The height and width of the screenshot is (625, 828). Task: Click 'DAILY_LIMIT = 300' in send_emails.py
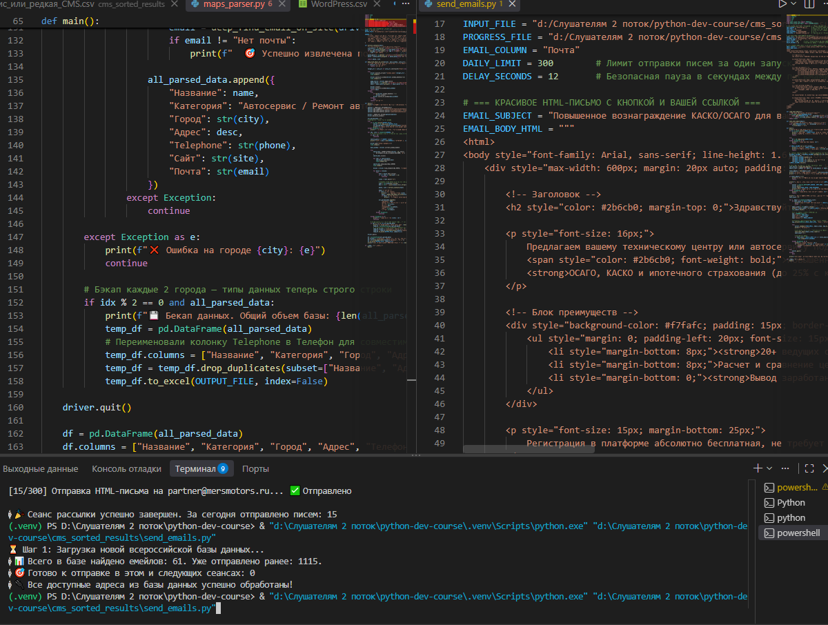[508, 63]
